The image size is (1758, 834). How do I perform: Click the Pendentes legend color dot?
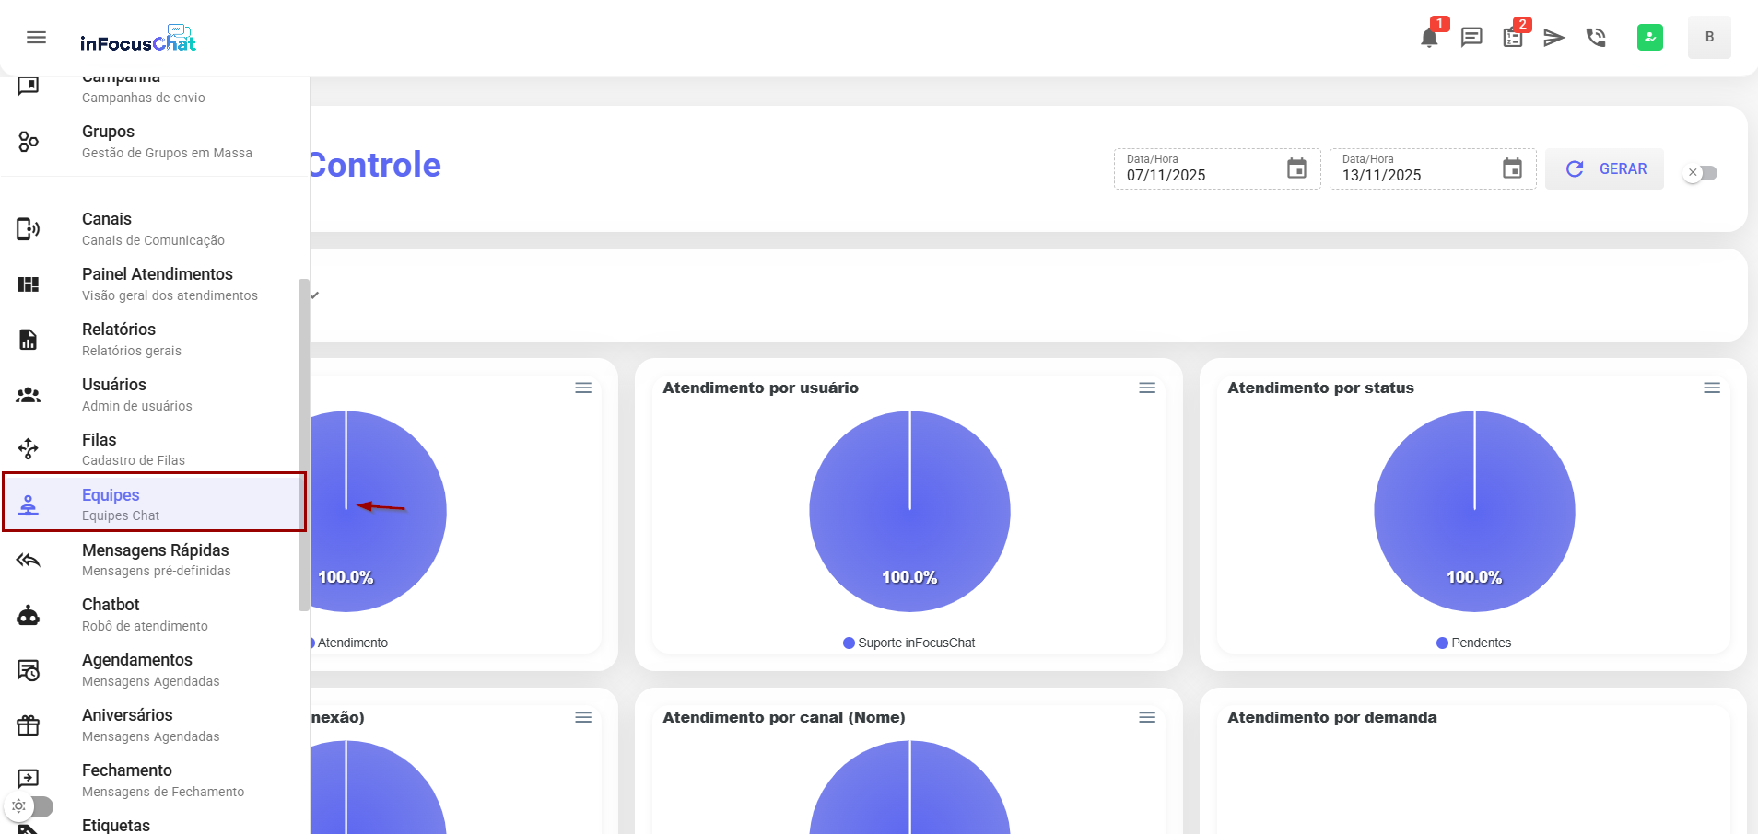1442,643
